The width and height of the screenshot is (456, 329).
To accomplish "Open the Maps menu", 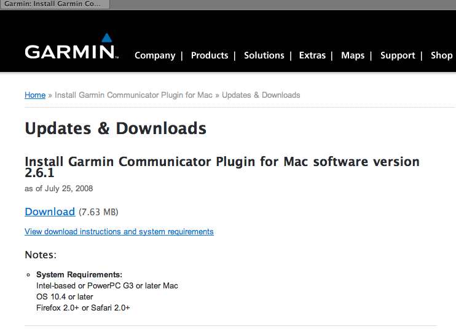I will pos(353,55).
